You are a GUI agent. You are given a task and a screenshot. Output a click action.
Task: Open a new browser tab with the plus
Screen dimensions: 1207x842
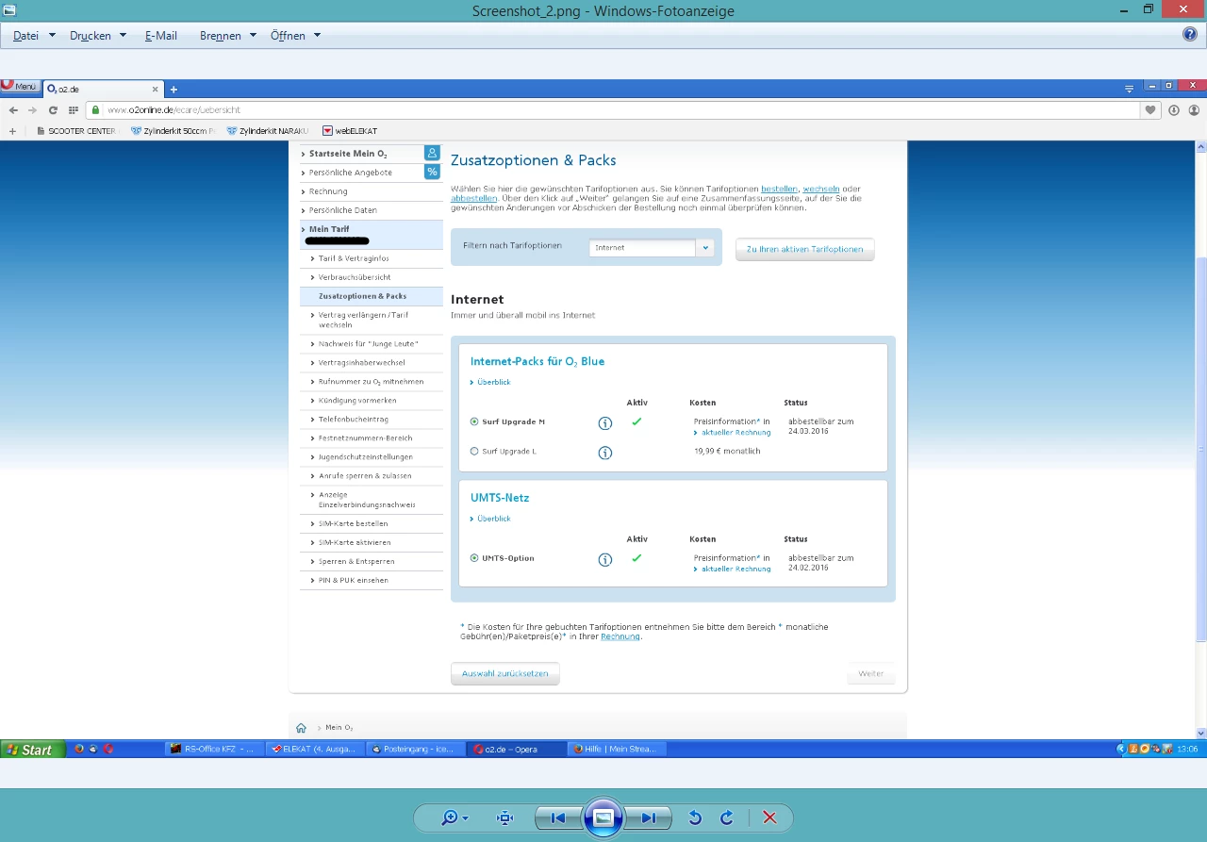[x=174, y=89]
